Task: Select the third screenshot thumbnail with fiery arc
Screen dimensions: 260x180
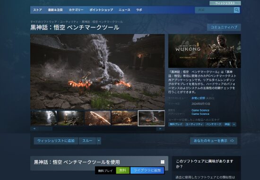Action: [x=98, y=118]
